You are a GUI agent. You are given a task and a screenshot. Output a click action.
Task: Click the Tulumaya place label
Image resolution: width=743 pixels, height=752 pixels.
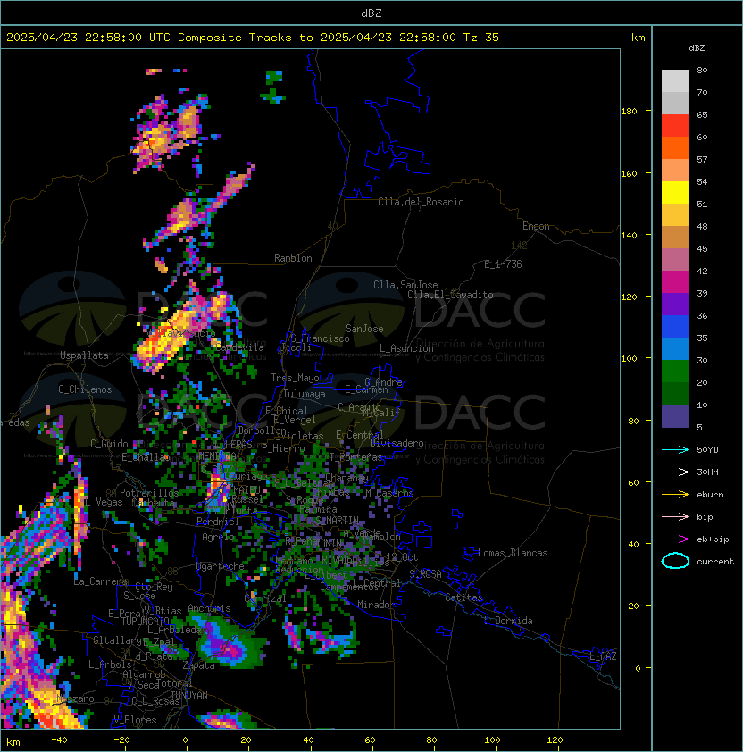(x=305, y=394)
